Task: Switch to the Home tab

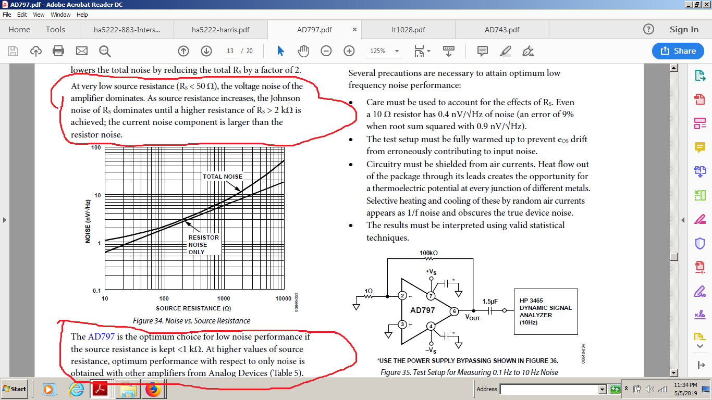Action: pyautogui.click(x=19, y=30)
